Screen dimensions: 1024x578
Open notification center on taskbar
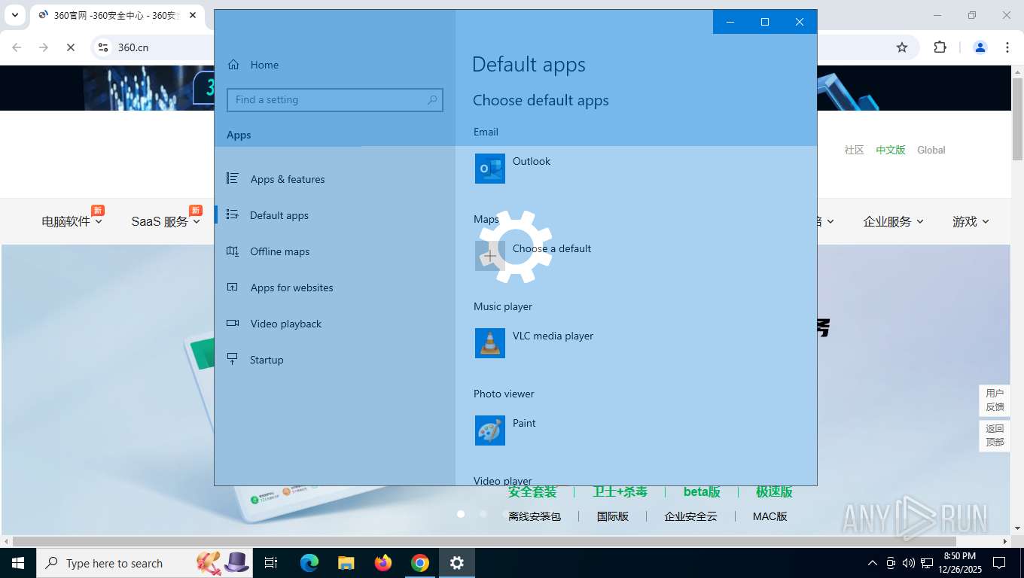(x=999, y=563)
